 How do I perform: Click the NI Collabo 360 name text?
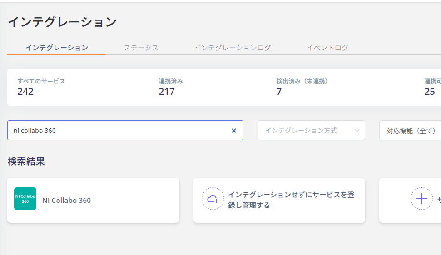click(x=66, y=200)
